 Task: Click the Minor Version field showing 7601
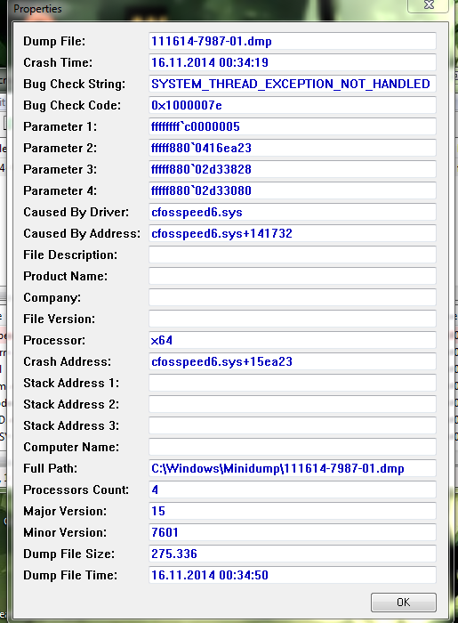pyautogui.click(x=293, y=532)
